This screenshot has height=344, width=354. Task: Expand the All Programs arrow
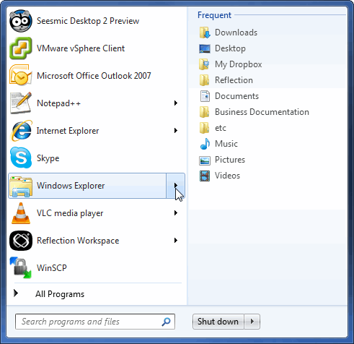[16, 293]
